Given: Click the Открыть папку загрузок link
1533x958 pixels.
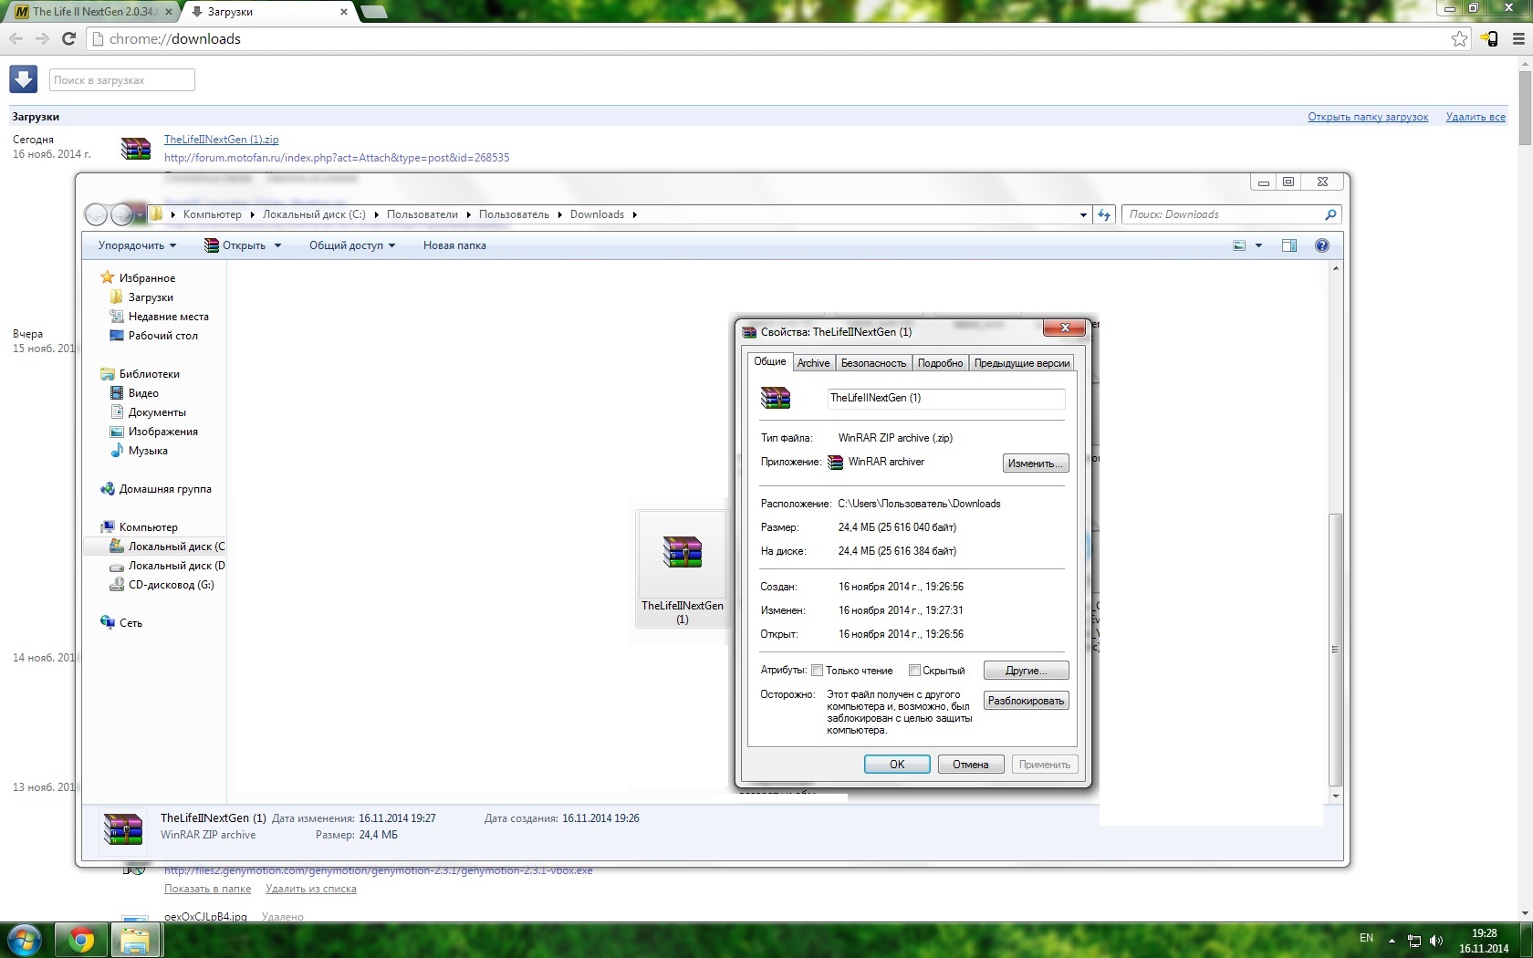Looking at the screenshot, I should coord(1368,117).
